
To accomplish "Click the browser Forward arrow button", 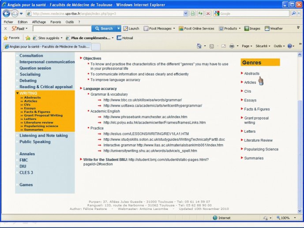I will [15, 14].
